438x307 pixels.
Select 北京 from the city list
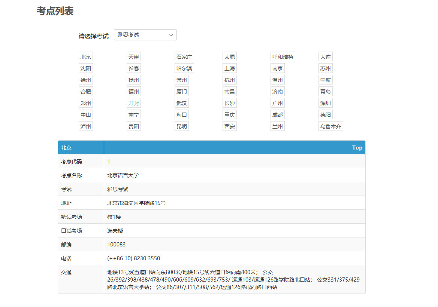[x=85, y=56]
